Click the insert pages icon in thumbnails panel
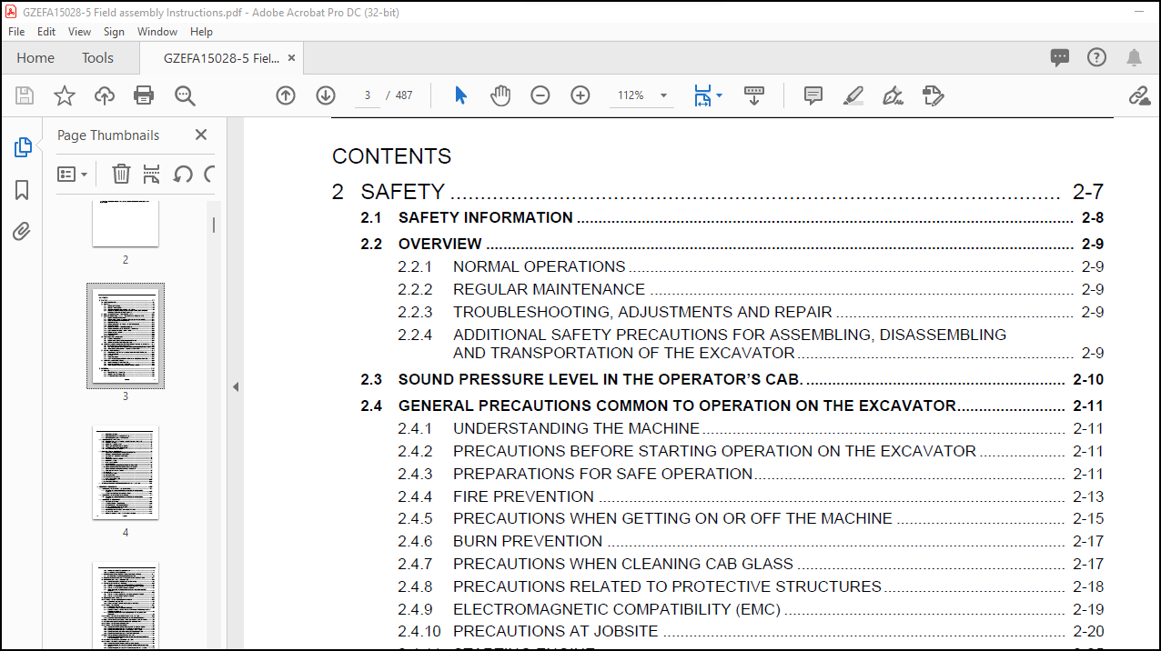The width and height of the screenshot is (1161, 651). tap(152, 174)
